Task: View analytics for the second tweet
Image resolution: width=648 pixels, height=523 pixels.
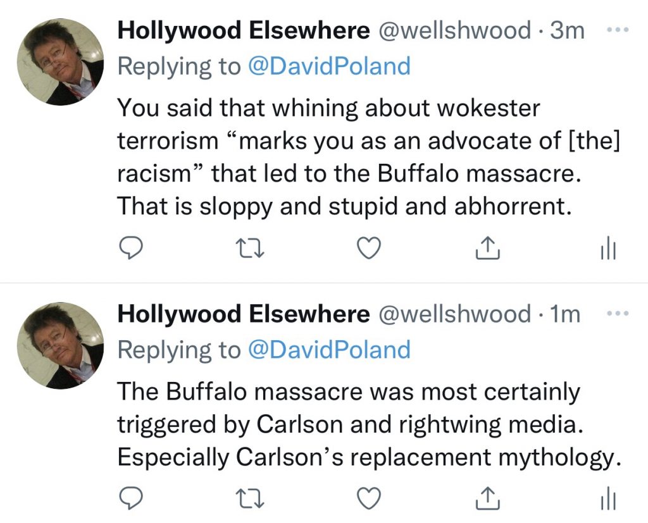Action: click(x=606, y=498)
